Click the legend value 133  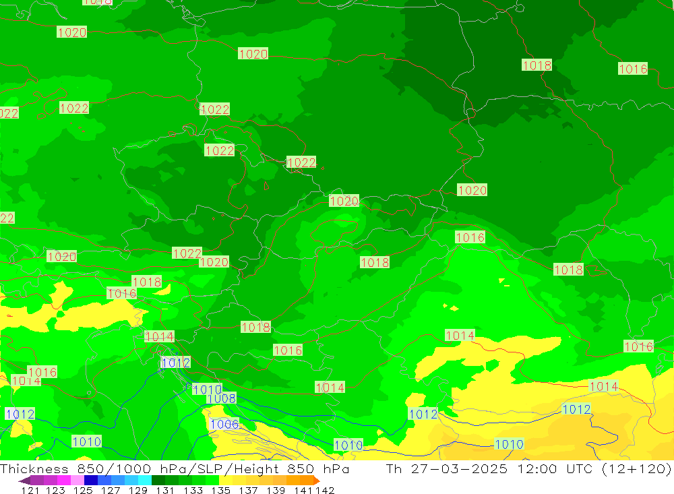point(193,490)
